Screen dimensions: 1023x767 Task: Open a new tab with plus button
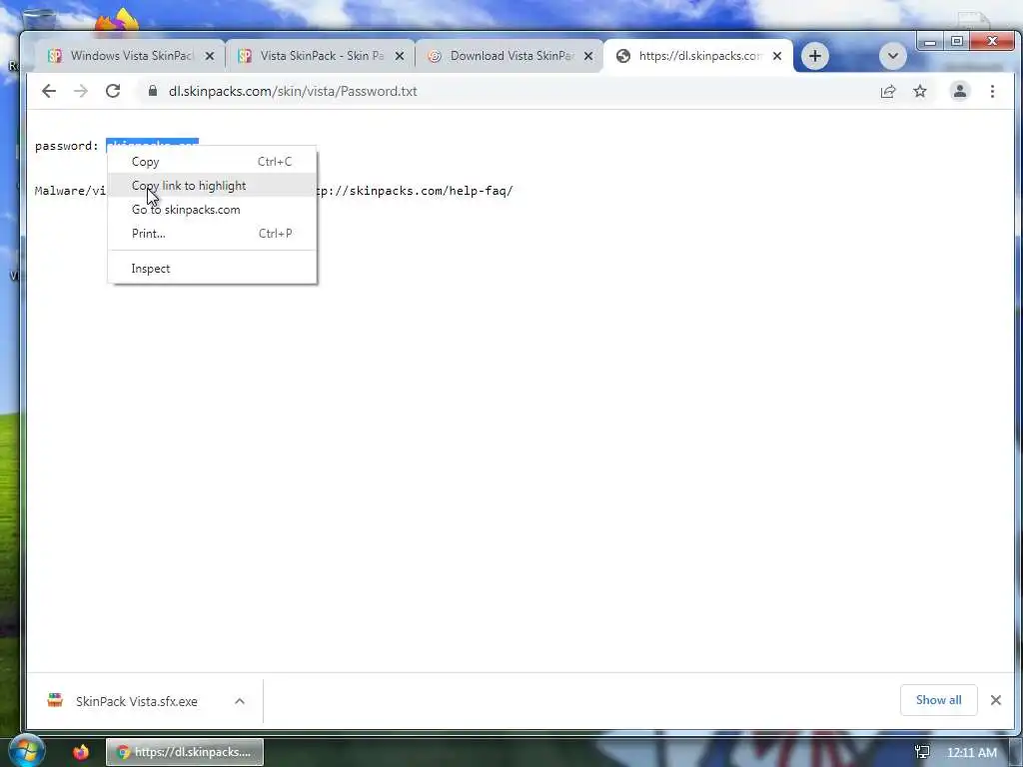click(x=815, y=56)
